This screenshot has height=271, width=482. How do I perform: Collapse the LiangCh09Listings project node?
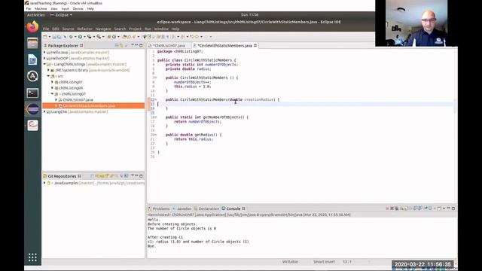(44, 64)
